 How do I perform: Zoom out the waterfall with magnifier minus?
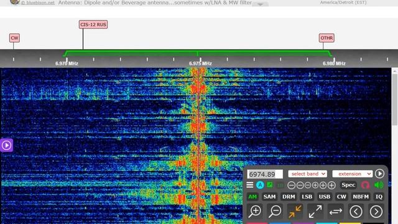pos(275,212)
